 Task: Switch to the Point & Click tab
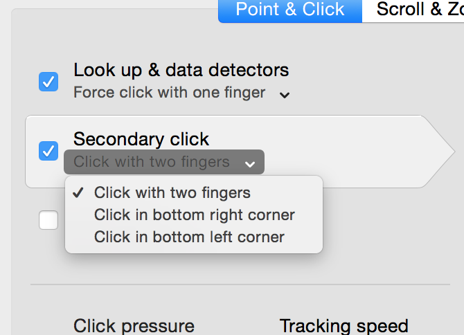point(290,10)
